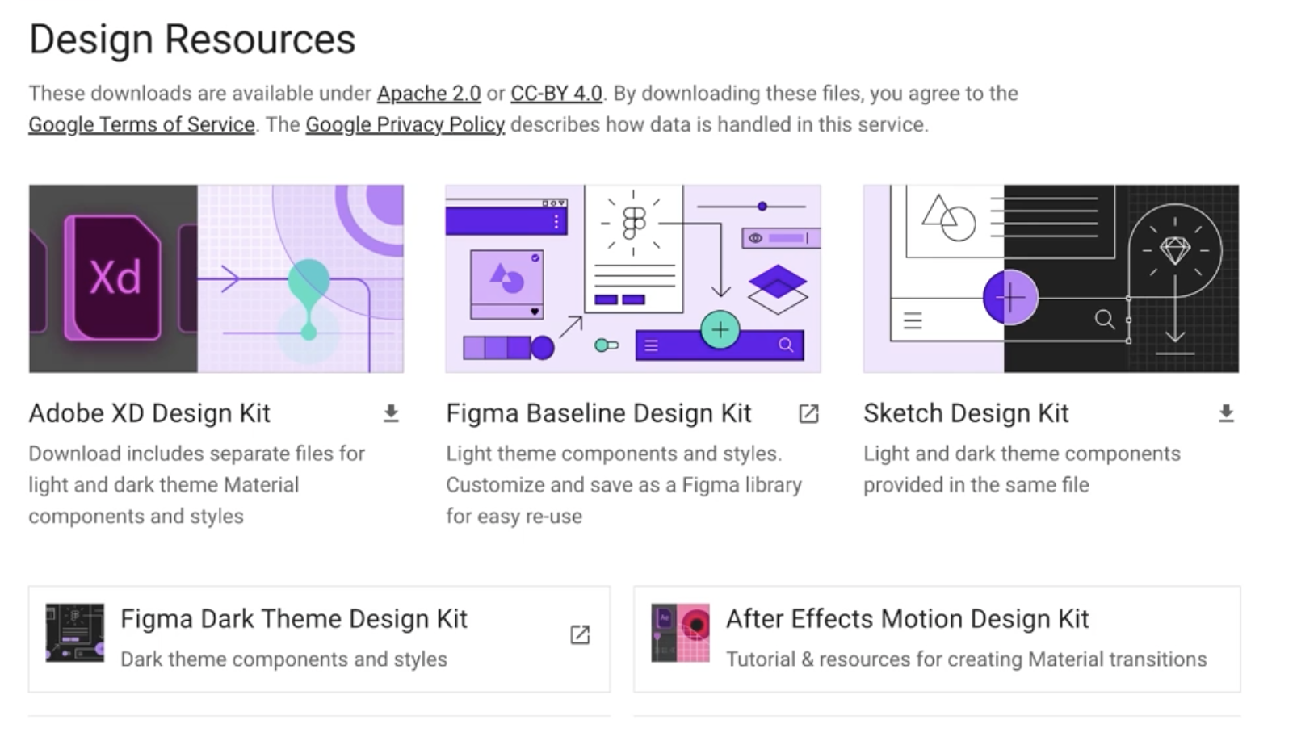Viewport: 1297px width, 749px height.
Task: Open the Figma Dark Theme Design Kit title
Action: pos(294,619)
